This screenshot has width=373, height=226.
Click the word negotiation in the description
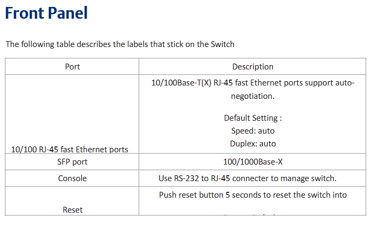click(x=253, y=97)
